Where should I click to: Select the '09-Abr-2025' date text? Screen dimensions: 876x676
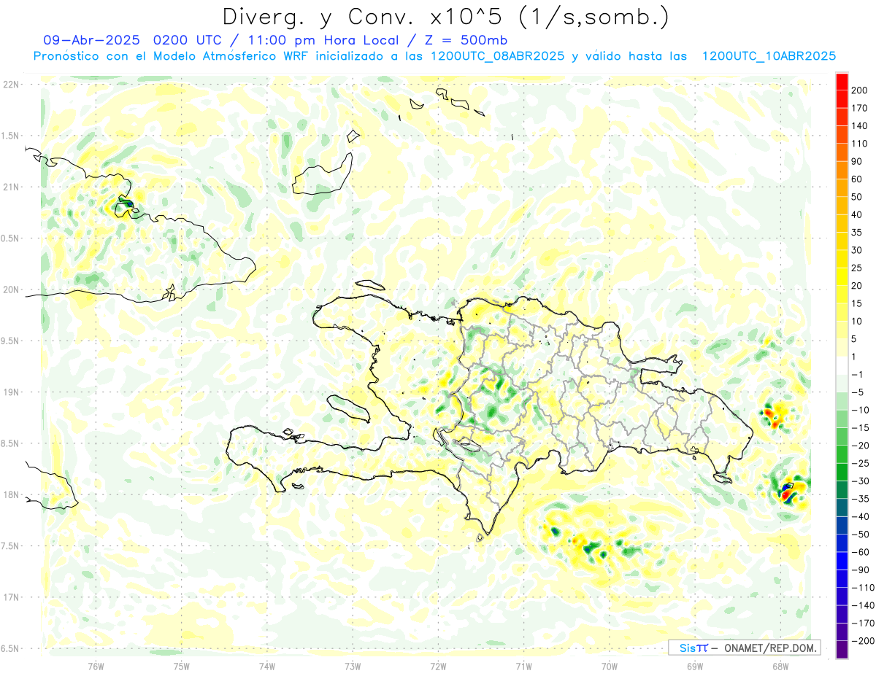tap(91, 40)
